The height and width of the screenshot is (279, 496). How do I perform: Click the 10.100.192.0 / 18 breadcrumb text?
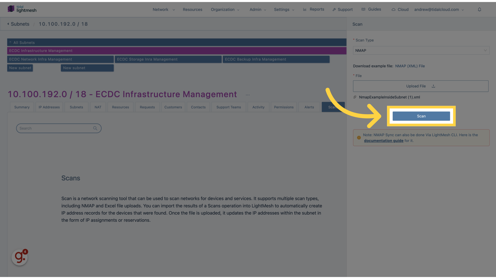[63, 24]
